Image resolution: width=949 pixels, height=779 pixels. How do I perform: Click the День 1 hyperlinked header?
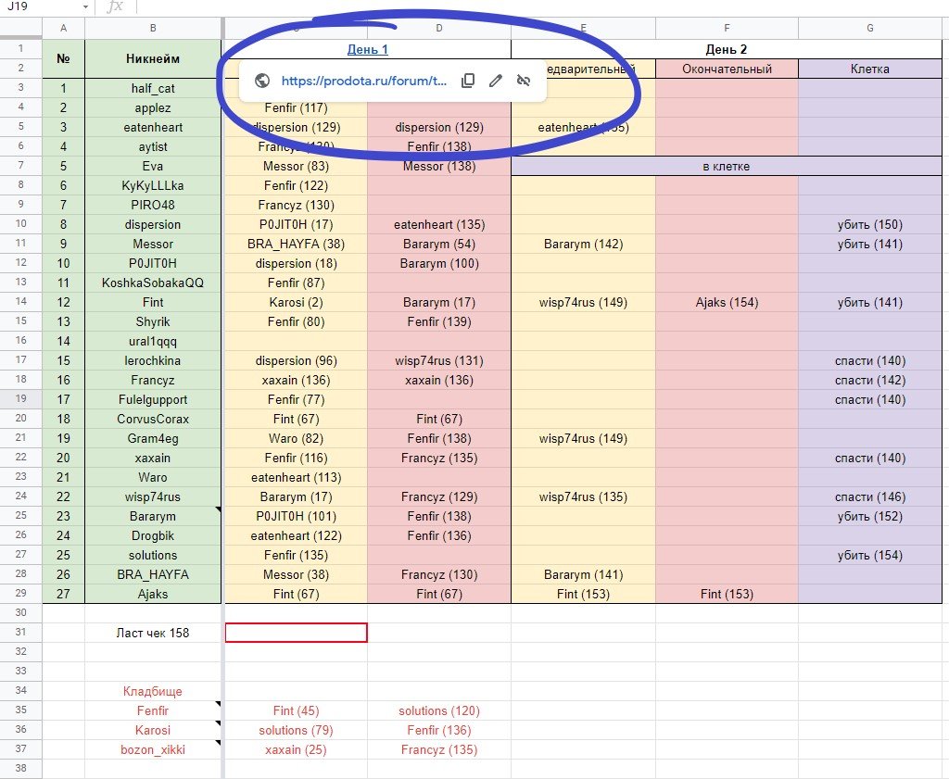[367, 49]
